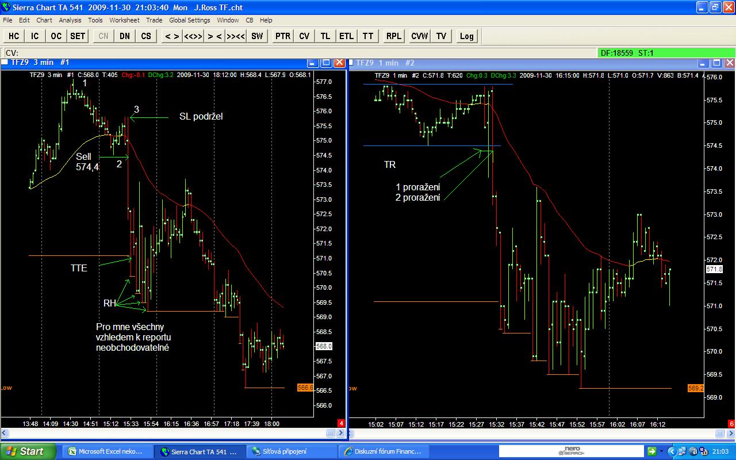Click the 'TTE' chart annotation
The image size is (736, 460).
(79, 268)
